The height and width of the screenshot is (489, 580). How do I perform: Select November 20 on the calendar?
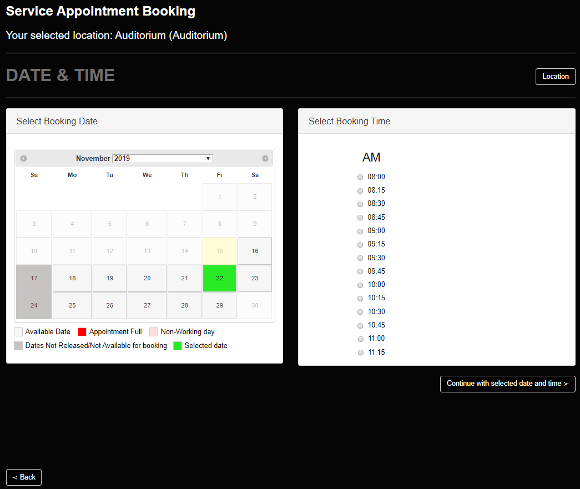[x=147, y=278]
